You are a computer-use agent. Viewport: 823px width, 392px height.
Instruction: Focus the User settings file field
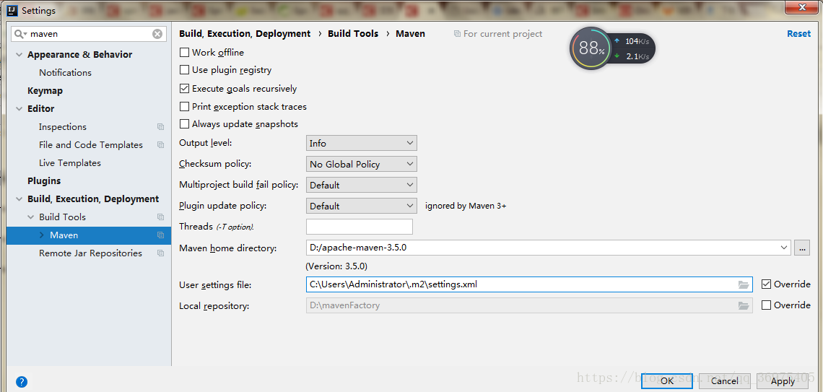tap(529, 284)
